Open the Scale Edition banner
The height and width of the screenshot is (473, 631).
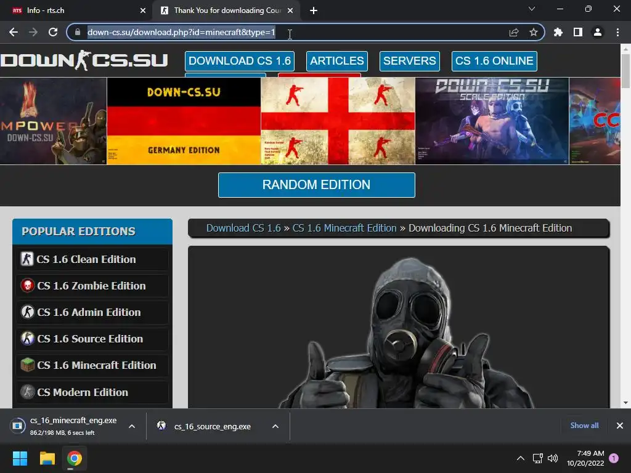492,121
